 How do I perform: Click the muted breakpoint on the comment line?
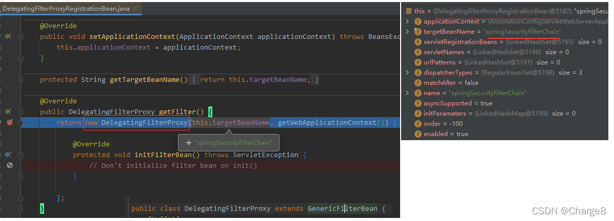point(9,165)
